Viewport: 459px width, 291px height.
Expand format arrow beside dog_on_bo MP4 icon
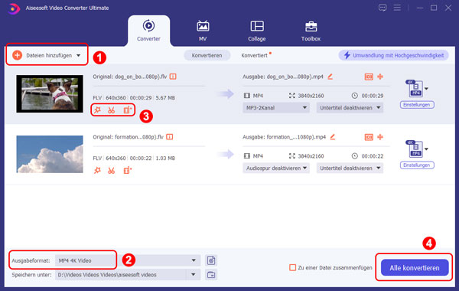(427, 89)
